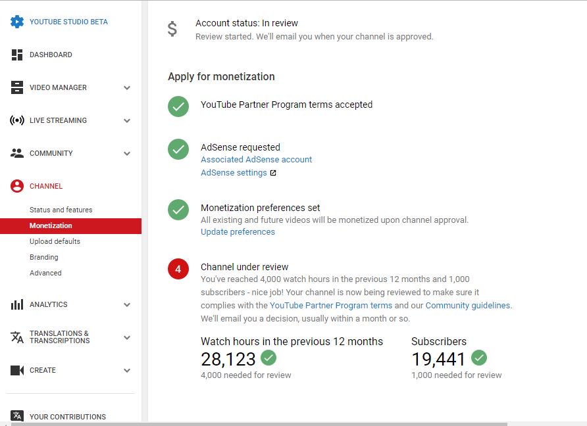Image resolution: width=587 pixels, height=426 pixels.
Task: Click the Create camera icon
Action: 17,370
